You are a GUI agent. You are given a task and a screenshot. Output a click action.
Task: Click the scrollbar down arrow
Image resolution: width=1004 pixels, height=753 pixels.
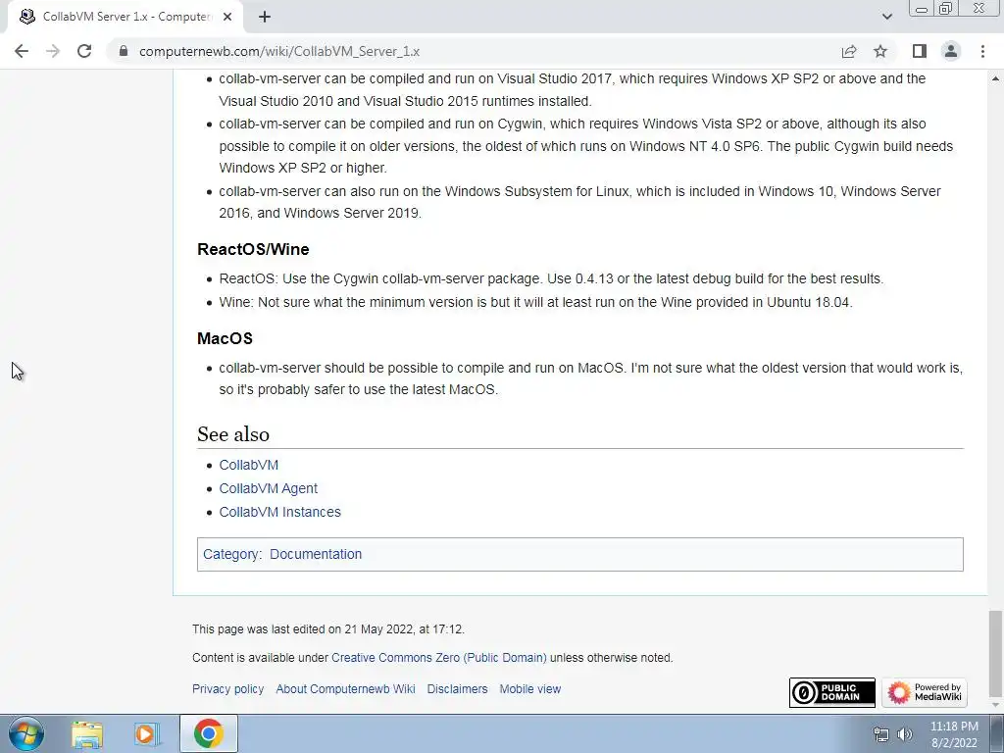tap(995, 705)
